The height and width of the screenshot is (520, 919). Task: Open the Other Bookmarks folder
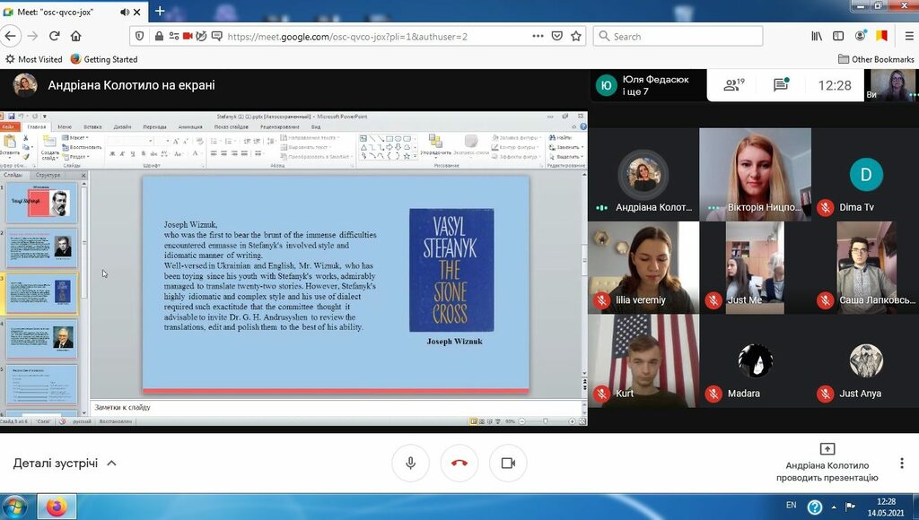(876, 59)
